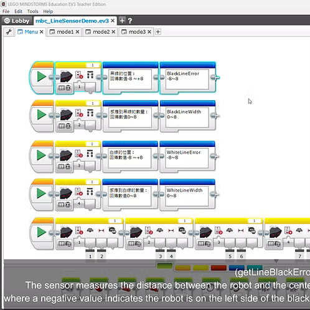Select the line sensor icon in WhiteLineError row
Viewport: 310px width, 310px height.
[x=66, y=155]
